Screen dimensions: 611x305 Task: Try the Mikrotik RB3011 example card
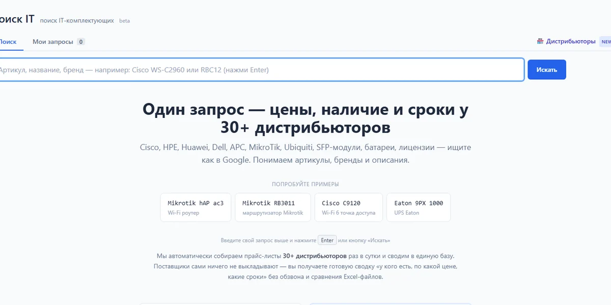pos(273,207)
